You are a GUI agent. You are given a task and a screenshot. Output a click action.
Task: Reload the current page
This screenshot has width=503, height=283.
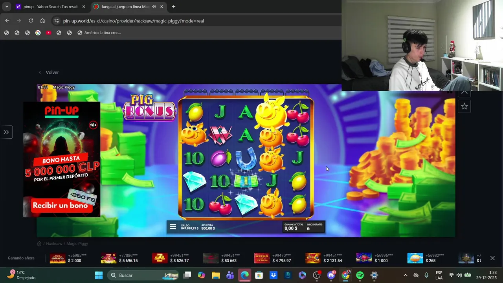(x=31, y=21)
